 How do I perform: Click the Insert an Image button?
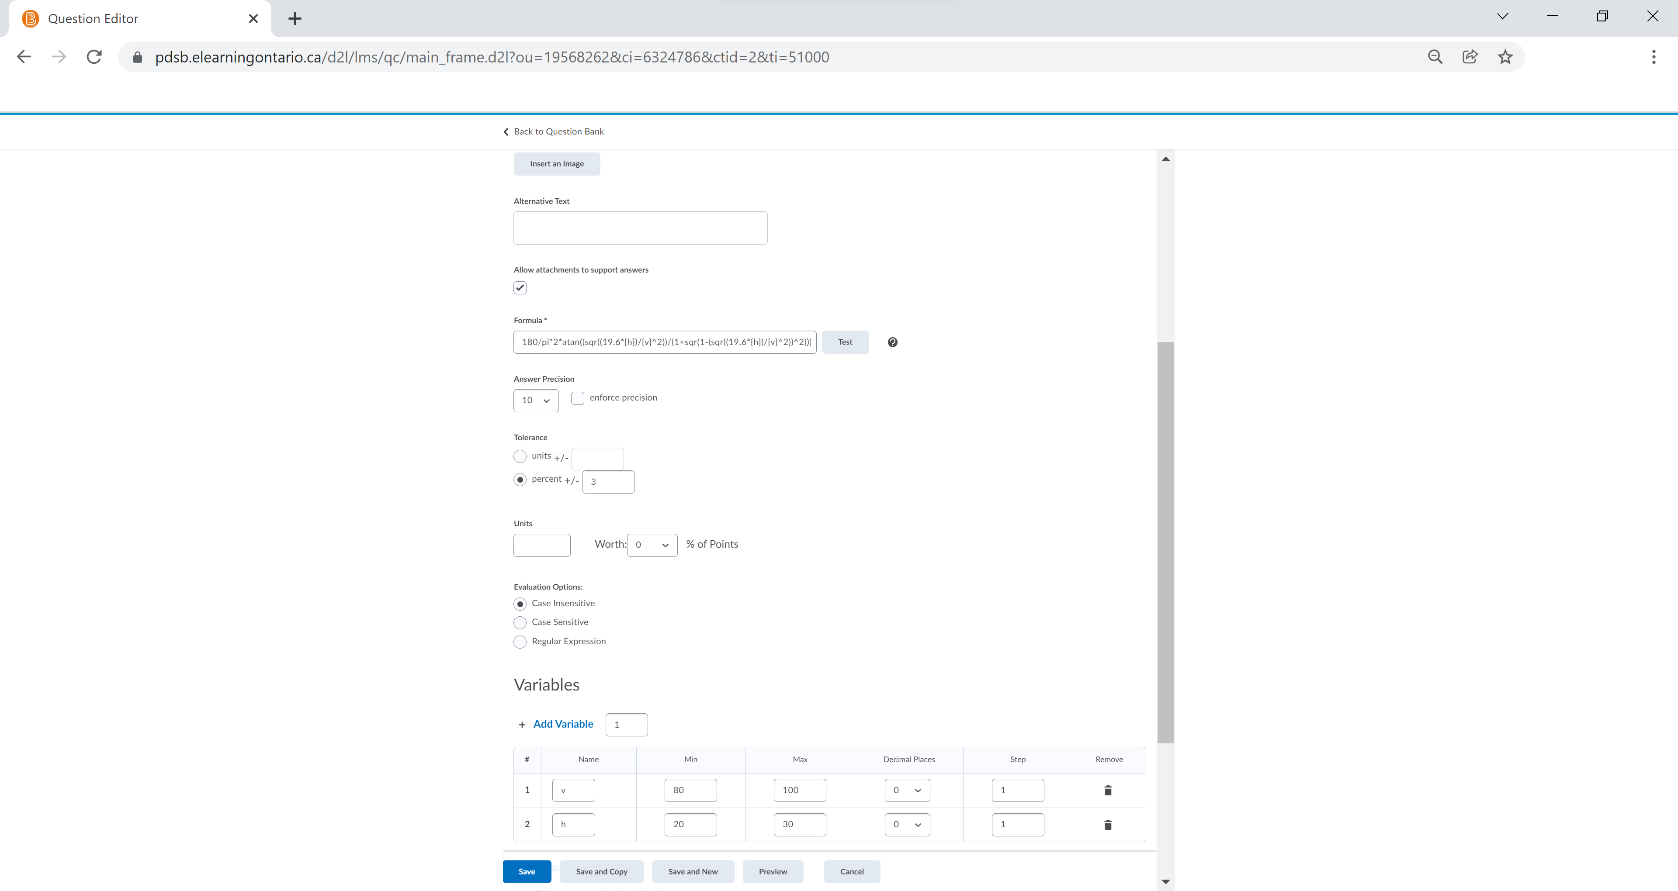click(x=557, y=164)
